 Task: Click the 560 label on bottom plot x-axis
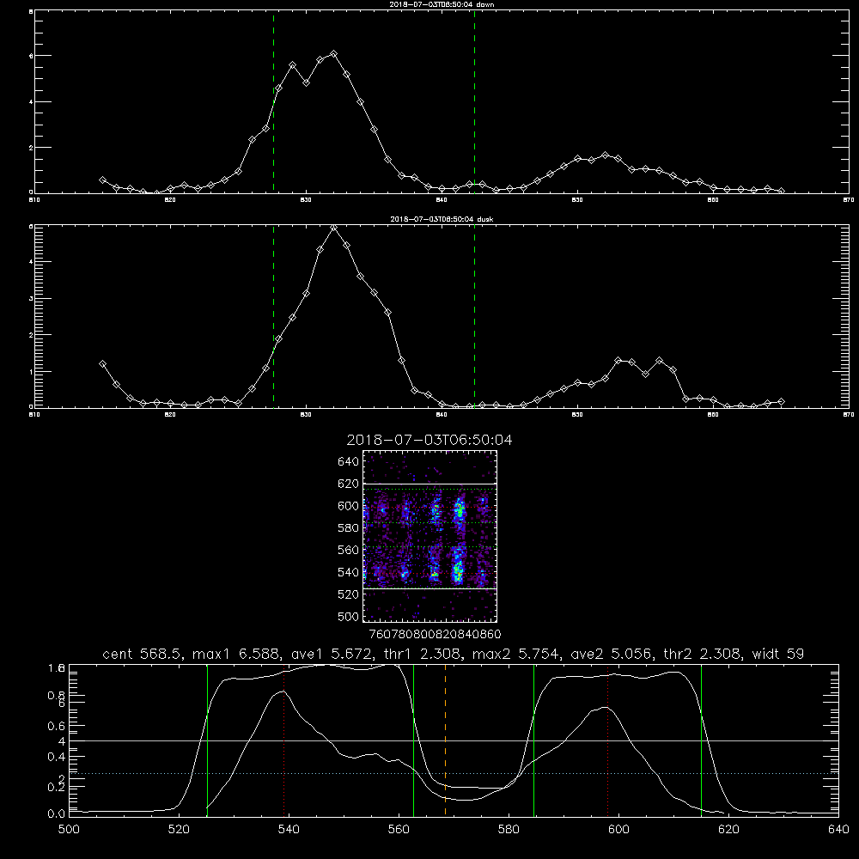click(x=399, y=830)
